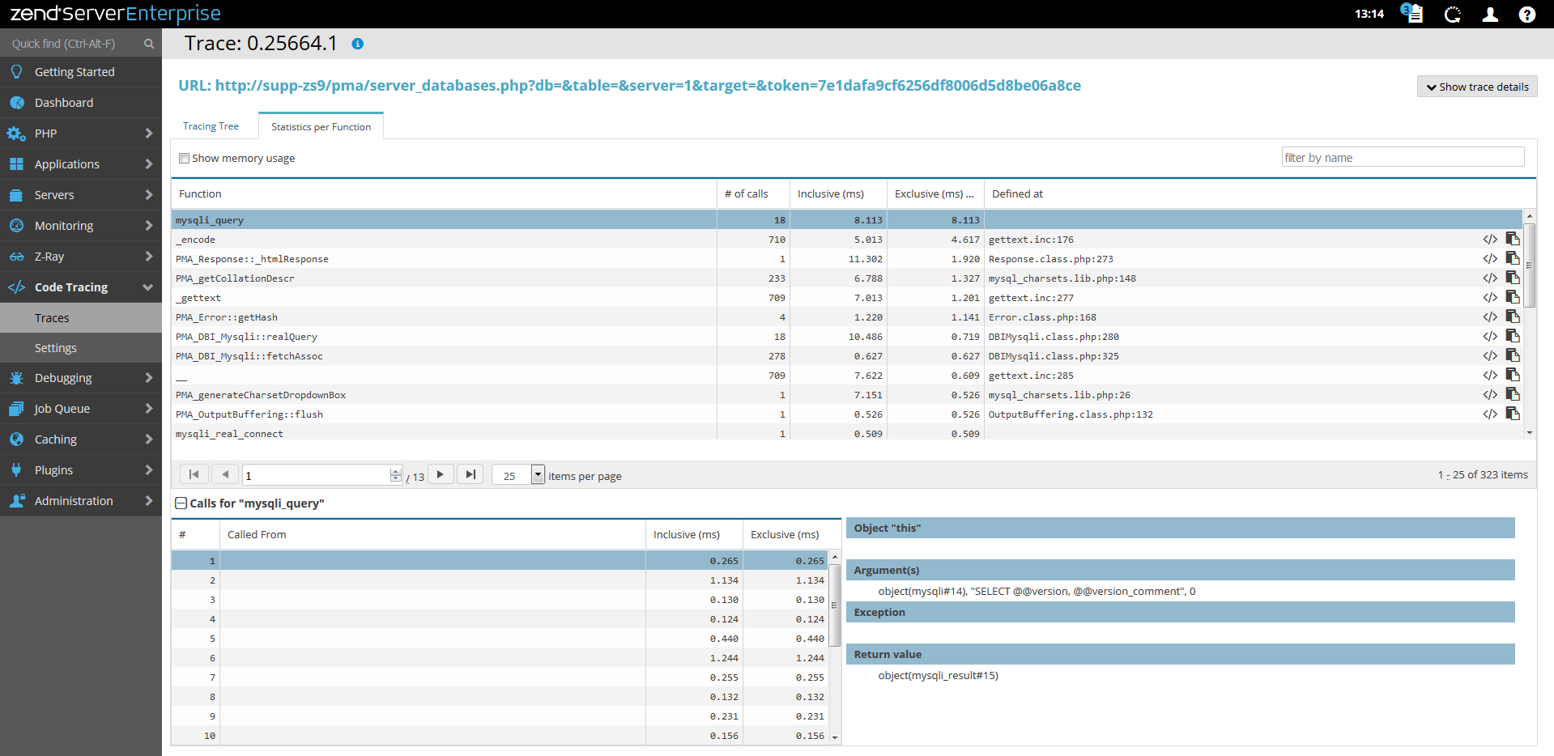Go to the last page of results
The height and width of the screenshot is (756, 1554).
(x=470, y=475)
